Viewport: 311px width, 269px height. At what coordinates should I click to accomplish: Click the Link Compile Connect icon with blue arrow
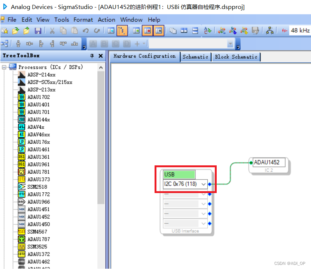tap(233, 31)
